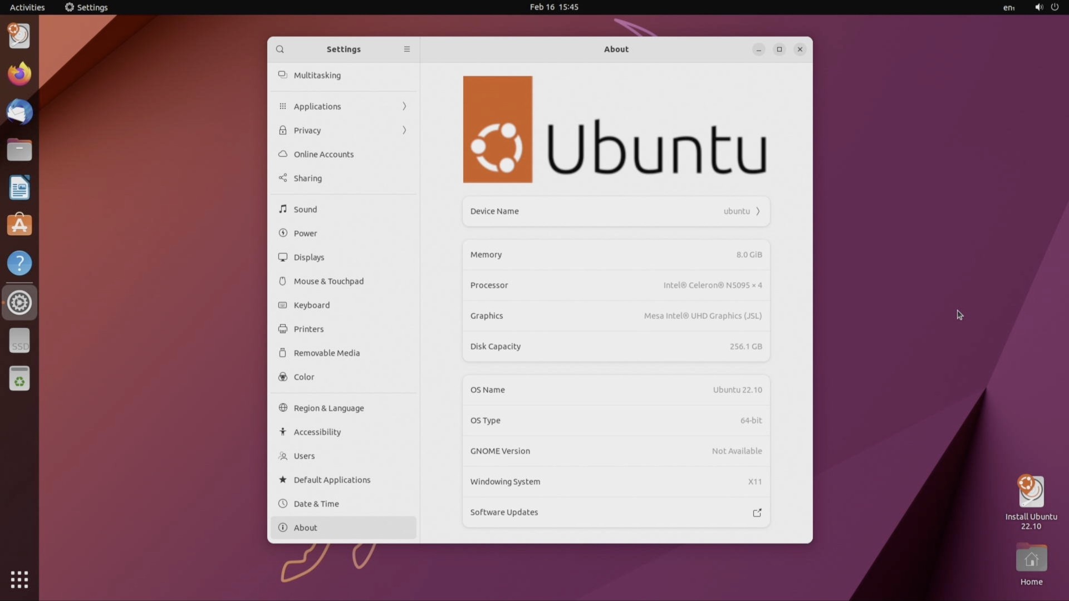Click the Disk Capacity 256.1 GB value
Viewport: 1069px width, 601px height.
tap(746, 347)
